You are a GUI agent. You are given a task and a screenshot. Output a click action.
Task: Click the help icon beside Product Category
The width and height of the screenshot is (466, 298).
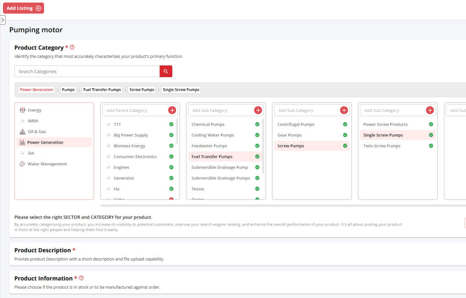click(x=72, y=47)
